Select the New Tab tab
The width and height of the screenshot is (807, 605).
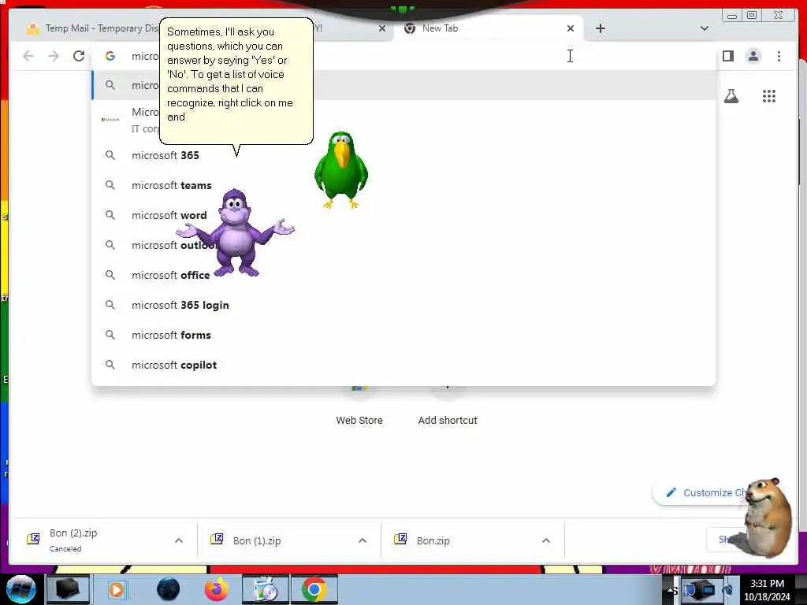[x=488, y=28]
